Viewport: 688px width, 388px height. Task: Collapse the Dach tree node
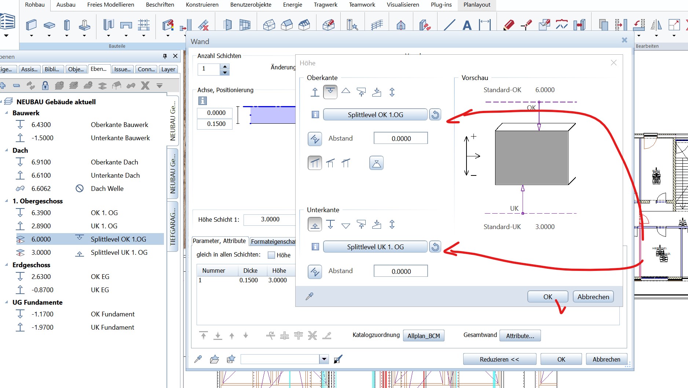[7, 151]
